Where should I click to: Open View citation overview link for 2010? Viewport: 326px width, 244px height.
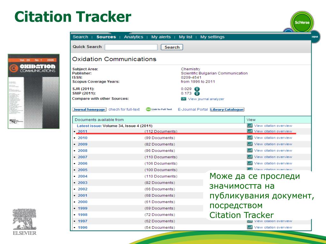(273, 138)
